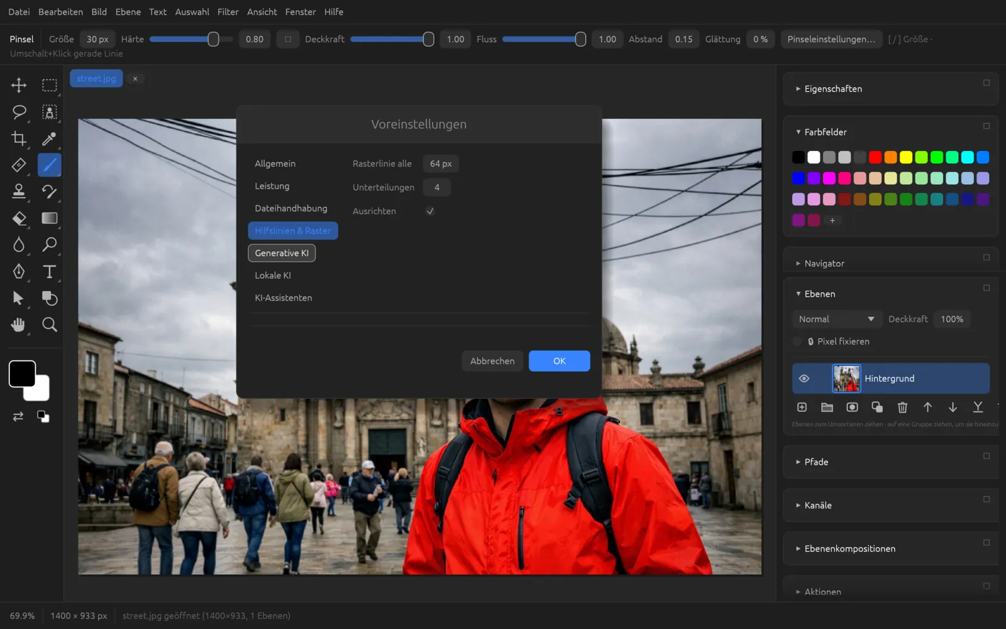The height and width of the screenshot is (629, 1006).
Task: Choose the Text tool
Action: (x=49, y=272)
